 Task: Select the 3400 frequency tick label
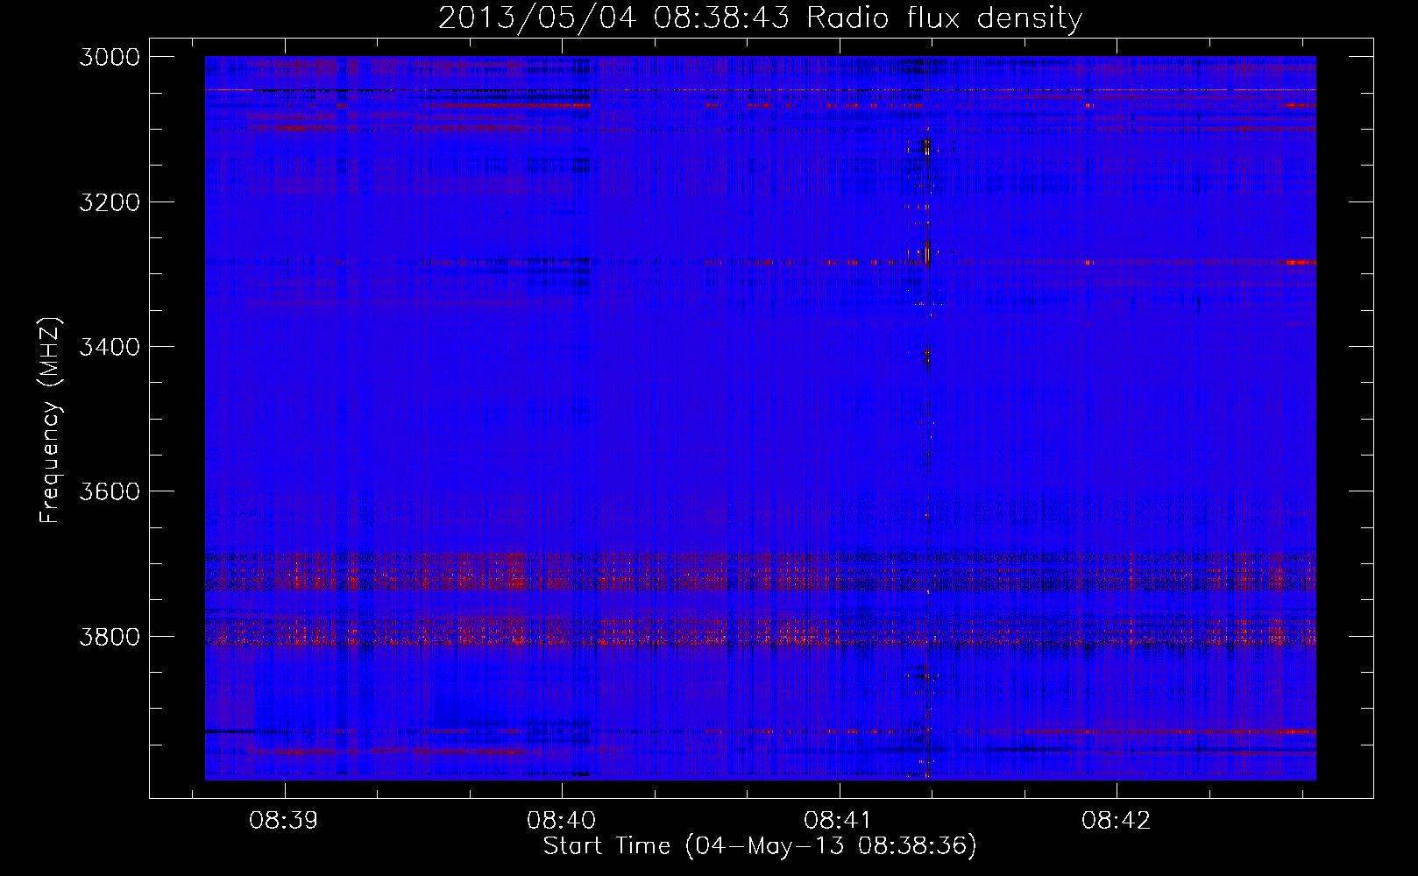[x=110, y=347]
